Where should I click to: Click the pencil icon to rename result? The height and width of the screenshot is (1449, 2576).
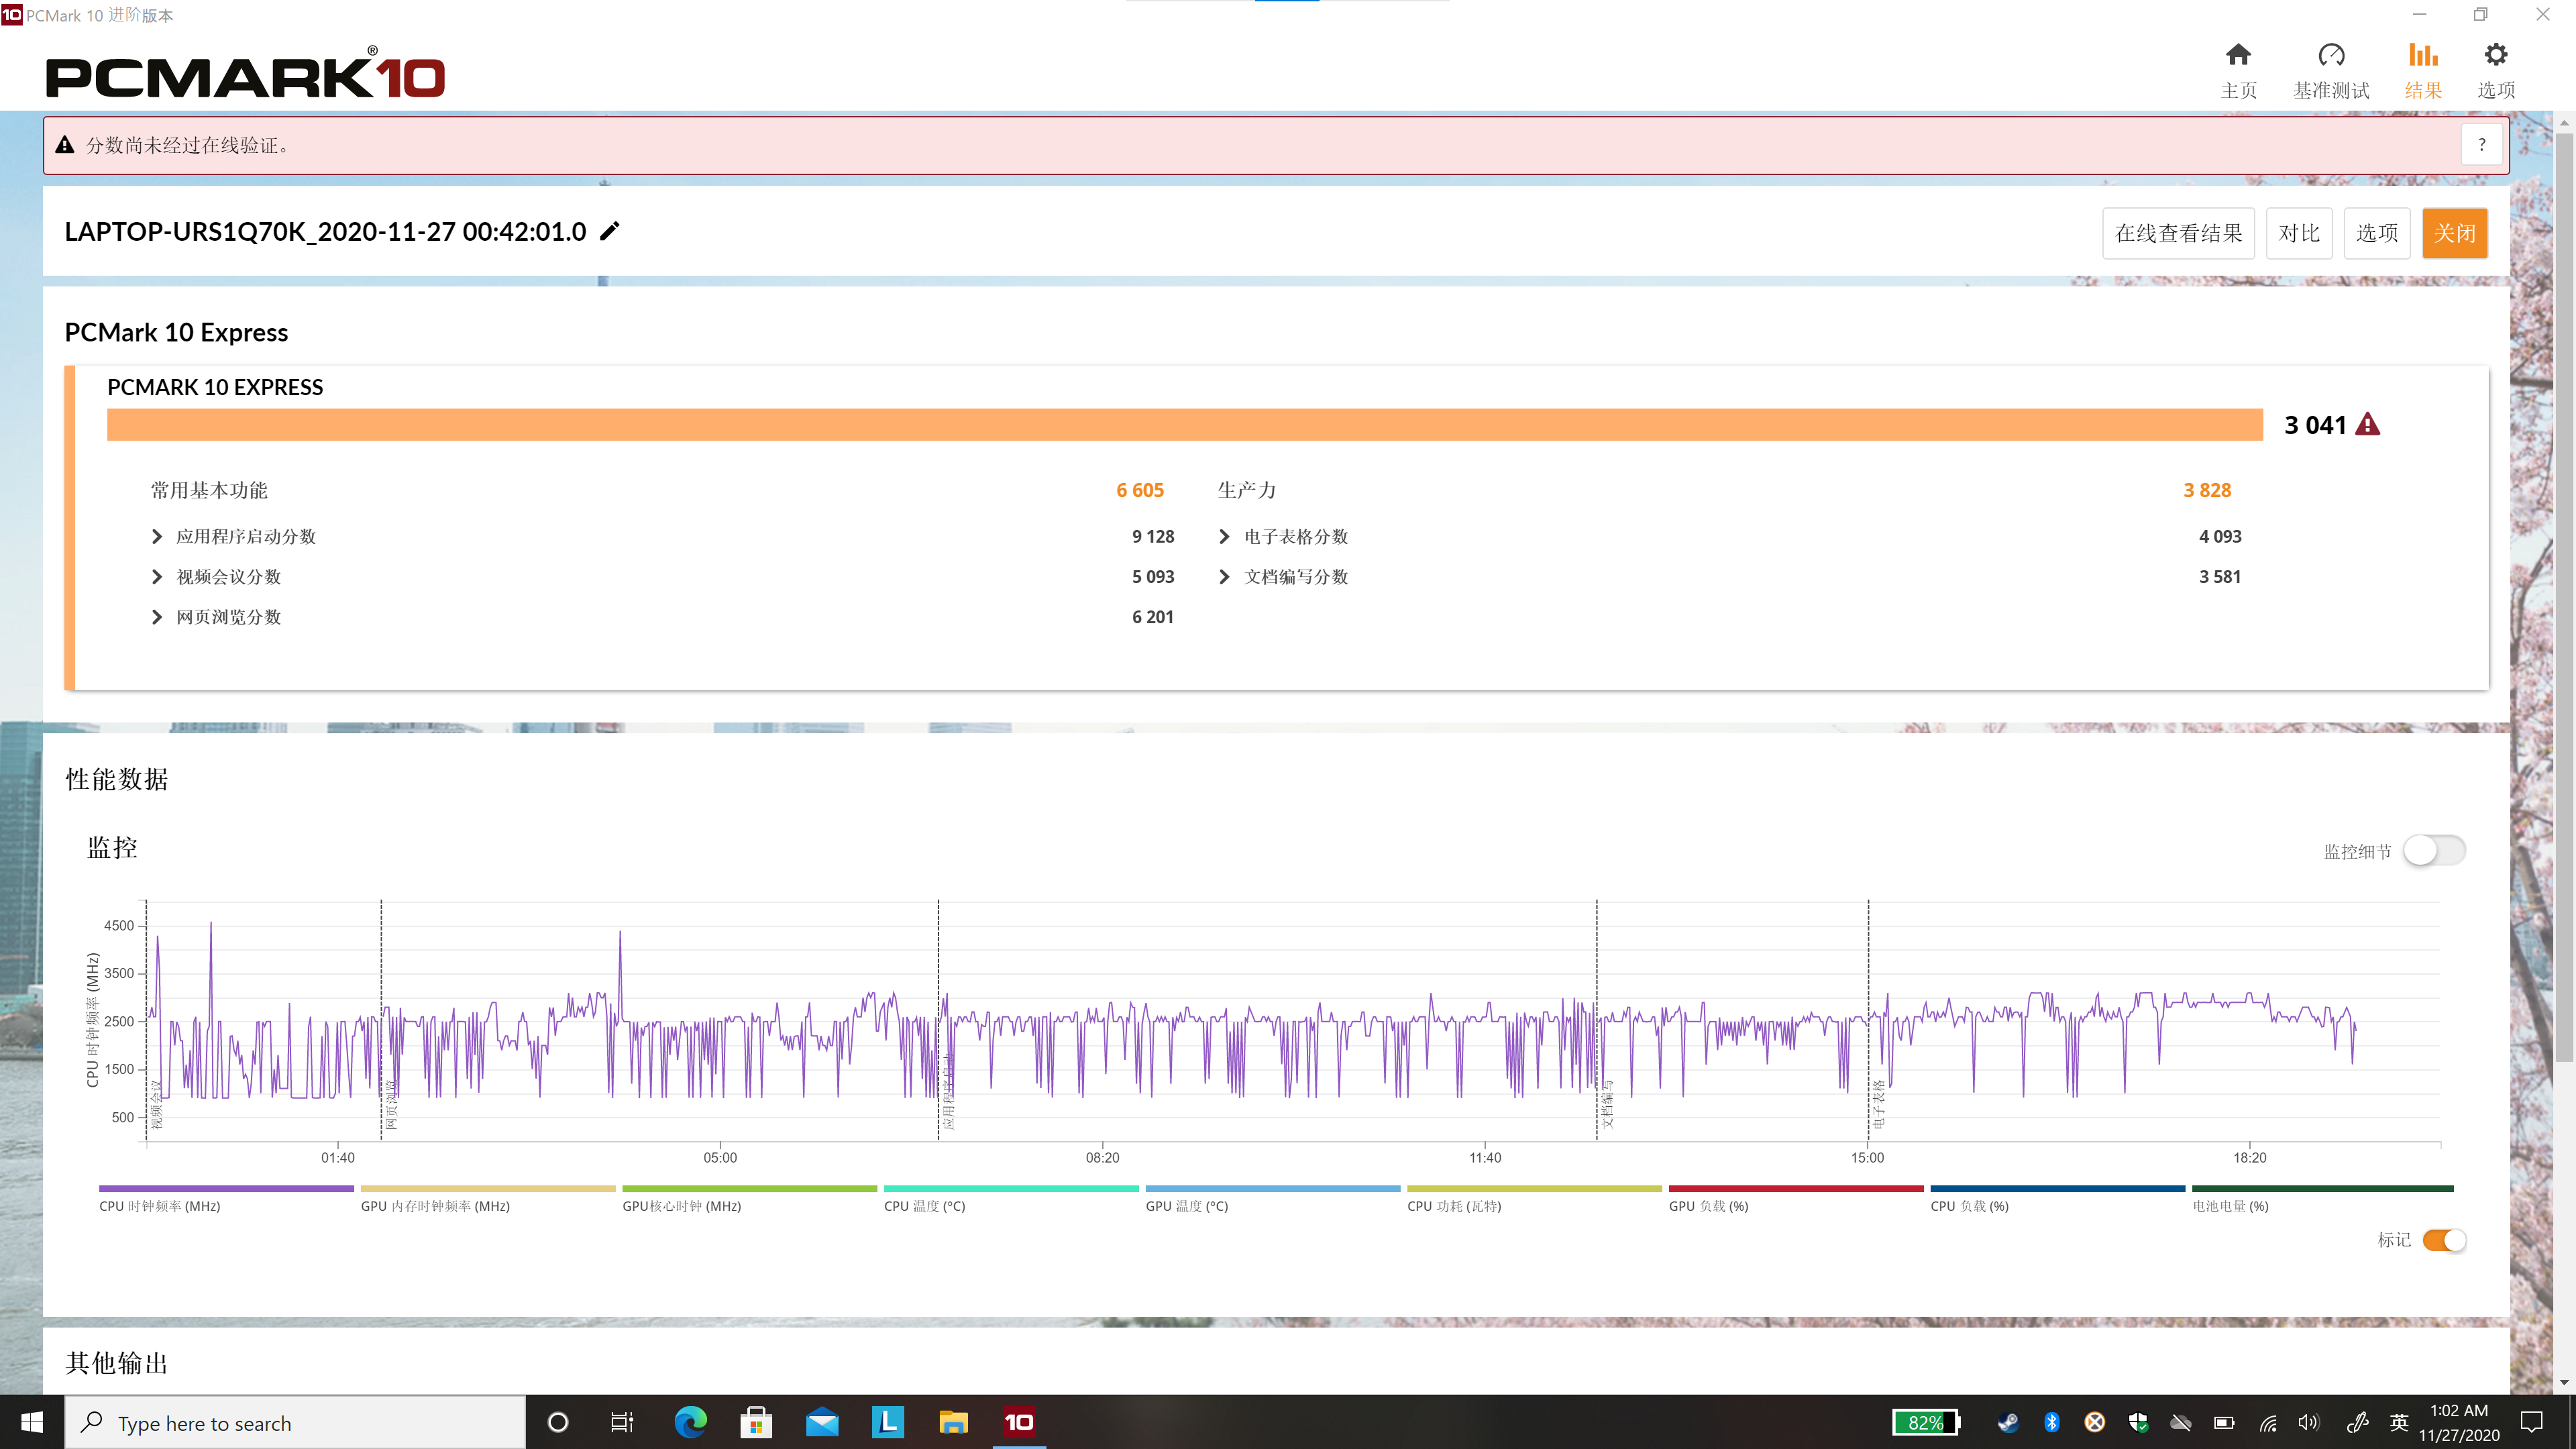[x=609, y=231]
